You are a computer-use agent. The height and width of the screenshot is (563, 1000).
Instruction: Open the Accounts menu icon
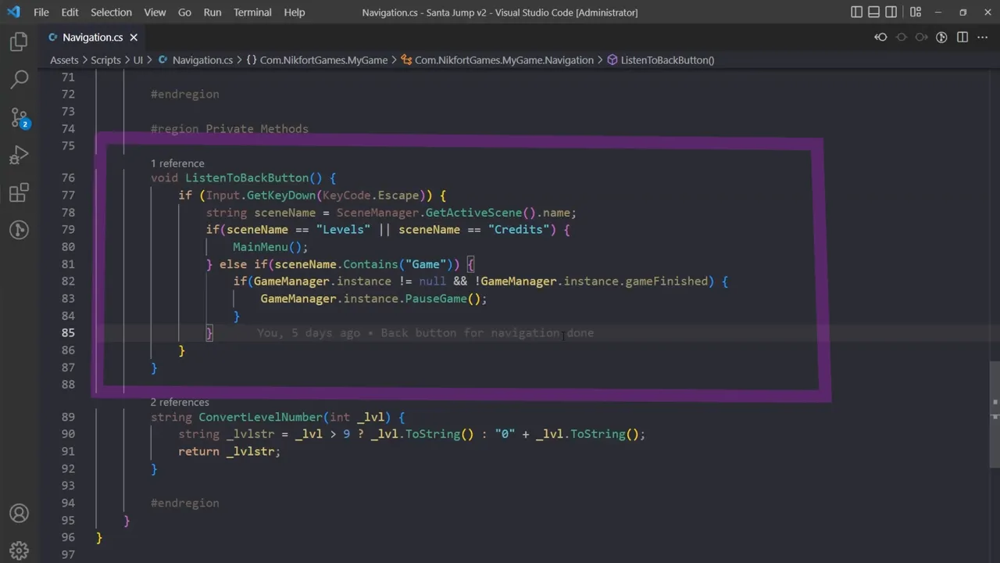[19, 514]
